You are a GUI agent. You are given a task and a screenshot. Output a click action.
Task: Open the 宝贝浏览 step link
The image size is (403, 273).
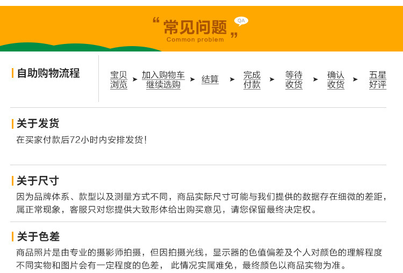[119, 79]
